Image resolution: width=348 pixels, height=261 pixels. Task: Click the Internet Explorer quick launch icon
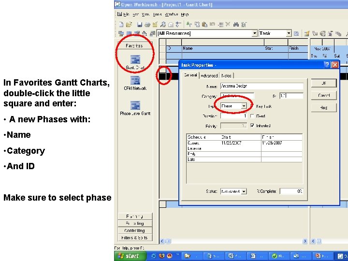154,256
